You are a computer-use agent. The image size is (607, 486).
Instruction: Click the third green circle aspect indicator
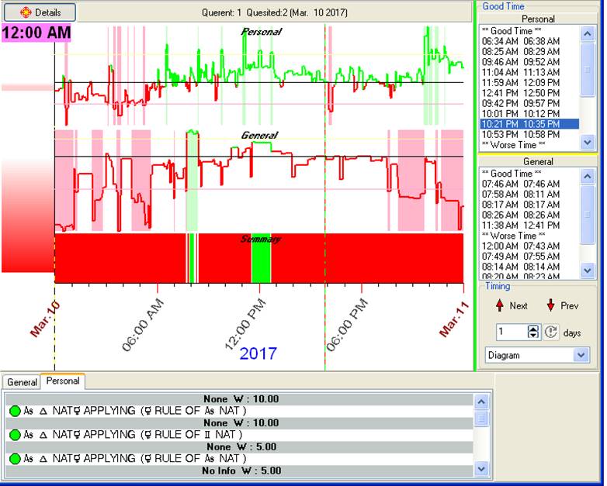click(x=15, y=459)
